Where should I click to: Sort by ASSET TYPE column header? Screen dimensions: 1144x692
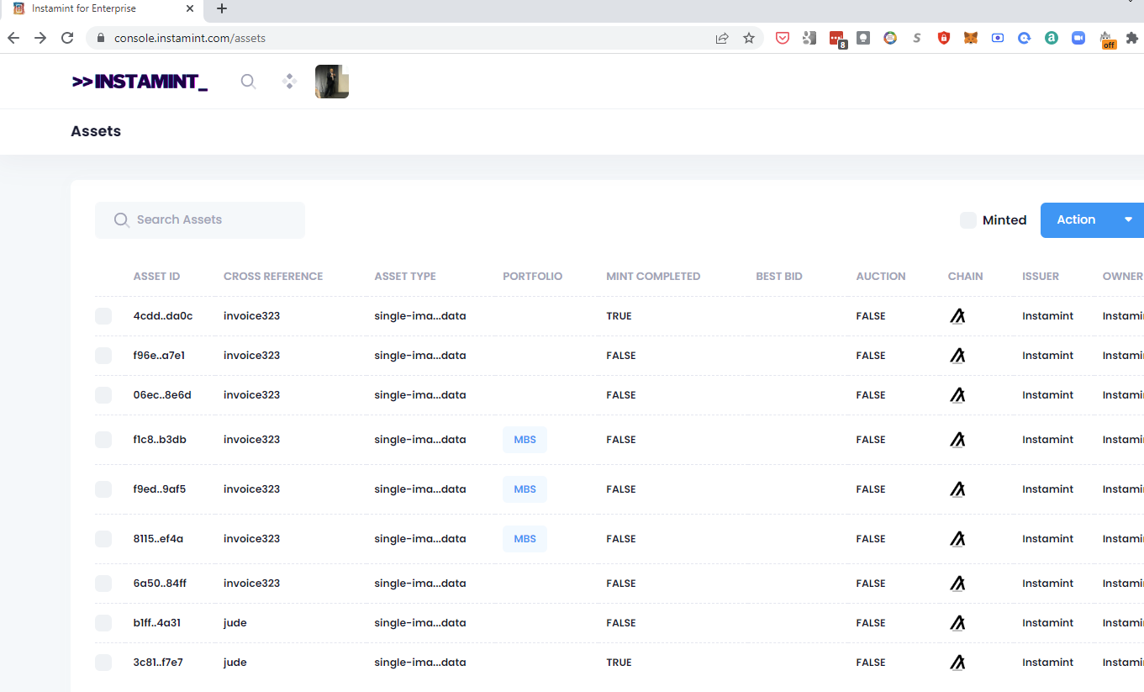pos(405,276)
